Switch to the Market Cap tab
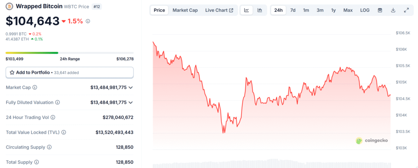 185,10
